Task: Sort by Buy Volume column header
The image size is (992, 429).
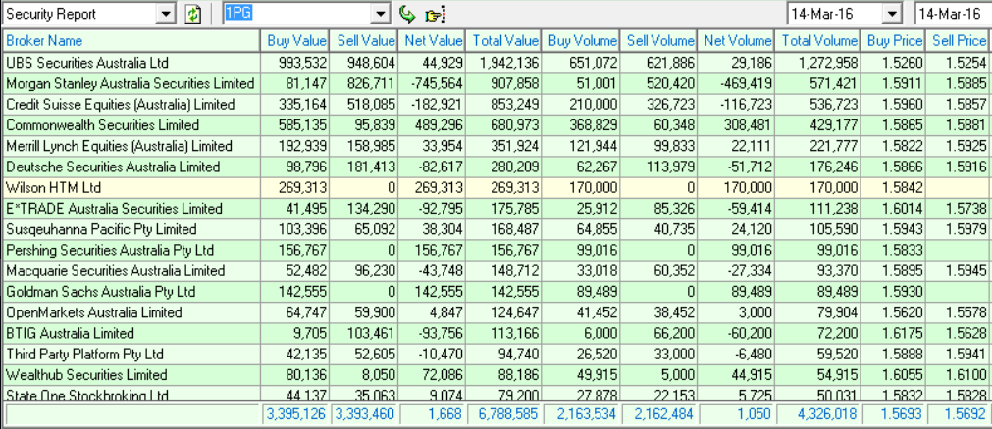Action: (581, 41)
